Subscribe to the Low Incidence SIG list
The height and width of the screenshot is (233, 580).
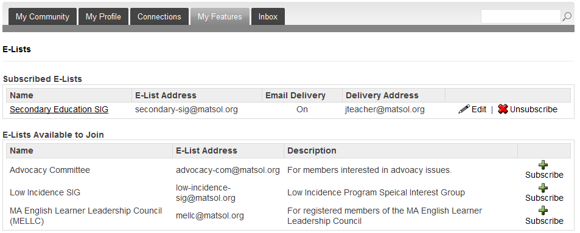pyautogui.click(x=544, y=198)
